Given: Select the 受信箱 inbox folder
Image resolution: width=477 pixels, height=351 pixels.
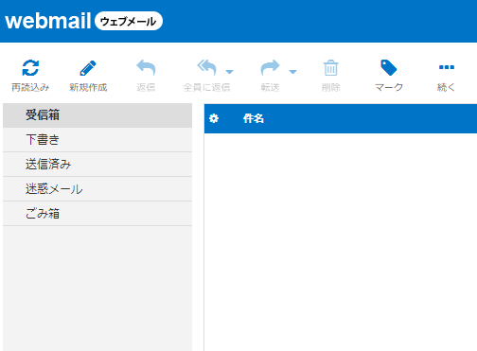Looking at the screenshot, I should coord(97,115).
